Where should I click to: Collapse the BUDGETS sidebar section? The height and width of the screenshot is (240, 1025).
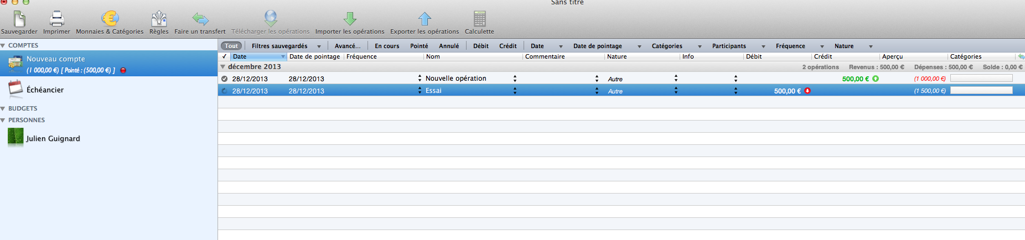[x=3, y=108]
